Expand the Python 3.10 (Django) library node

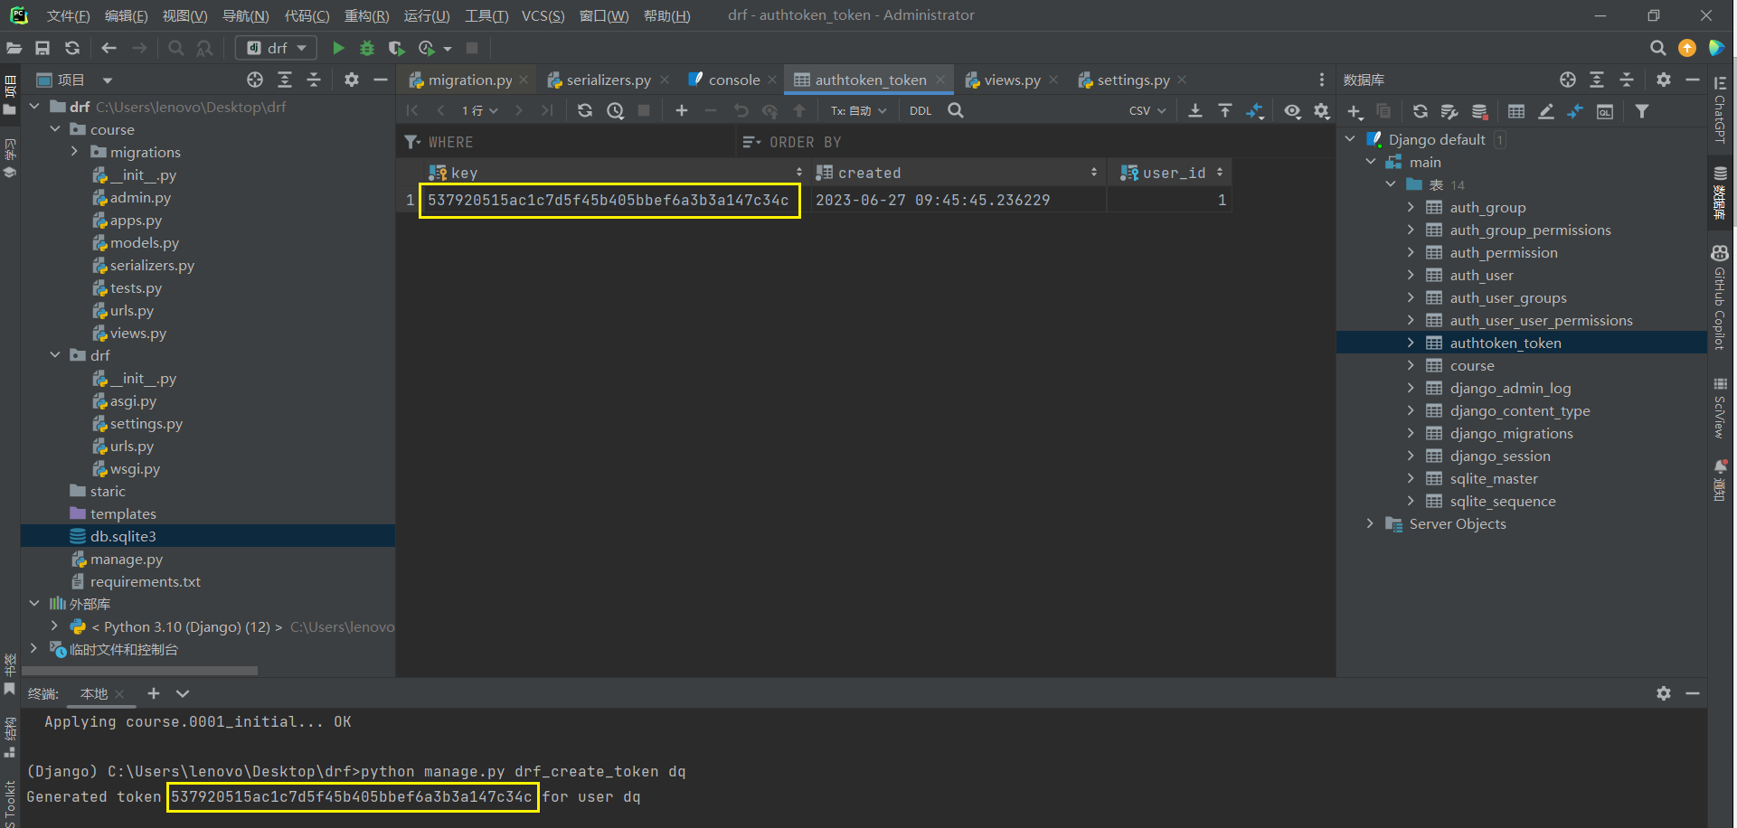pyautogui.click(x=54, y=626)
